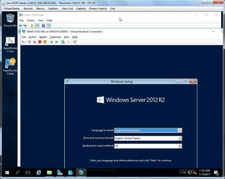Save VM state with orange icon
The width and height of the screenshot is (225, 179).
point(45,42)
